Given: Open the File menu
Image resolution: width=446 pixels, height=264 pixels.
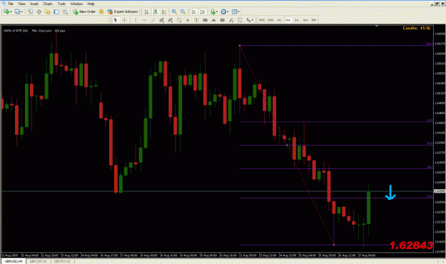Looking at the screenshot, I should [11, 4].
